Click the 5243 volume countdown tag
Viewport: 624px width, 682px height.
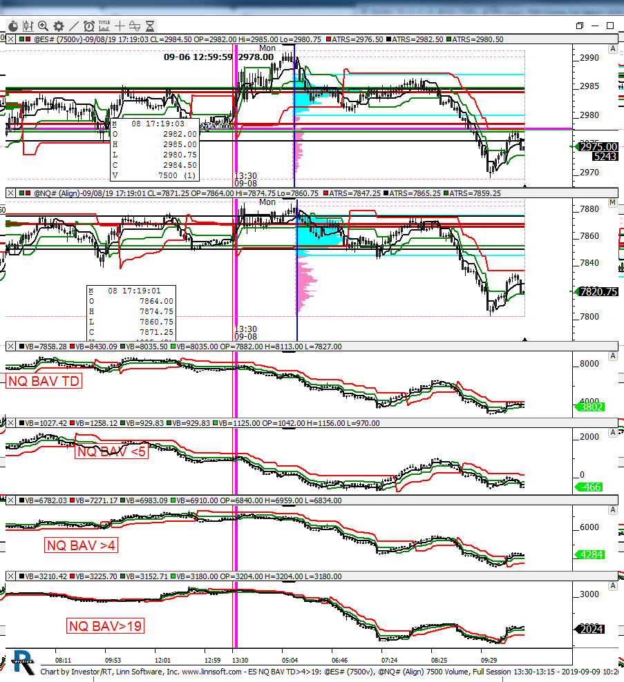pyautogui.click(x=605, y=156)
